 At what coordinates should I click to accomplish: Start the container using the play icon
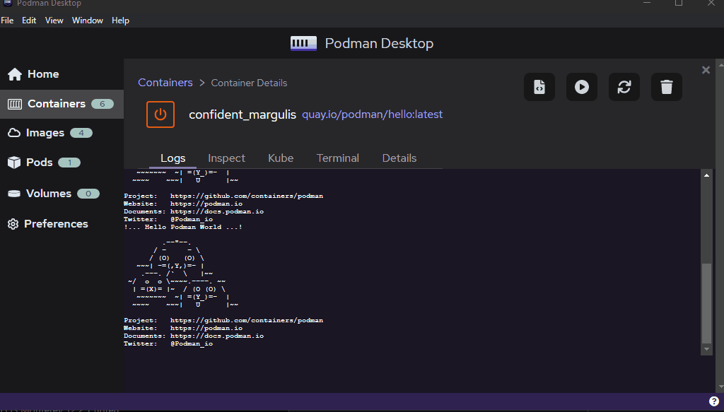click(581, 86)
